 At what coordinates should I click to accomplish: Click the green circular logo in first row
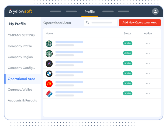(49, 43)
